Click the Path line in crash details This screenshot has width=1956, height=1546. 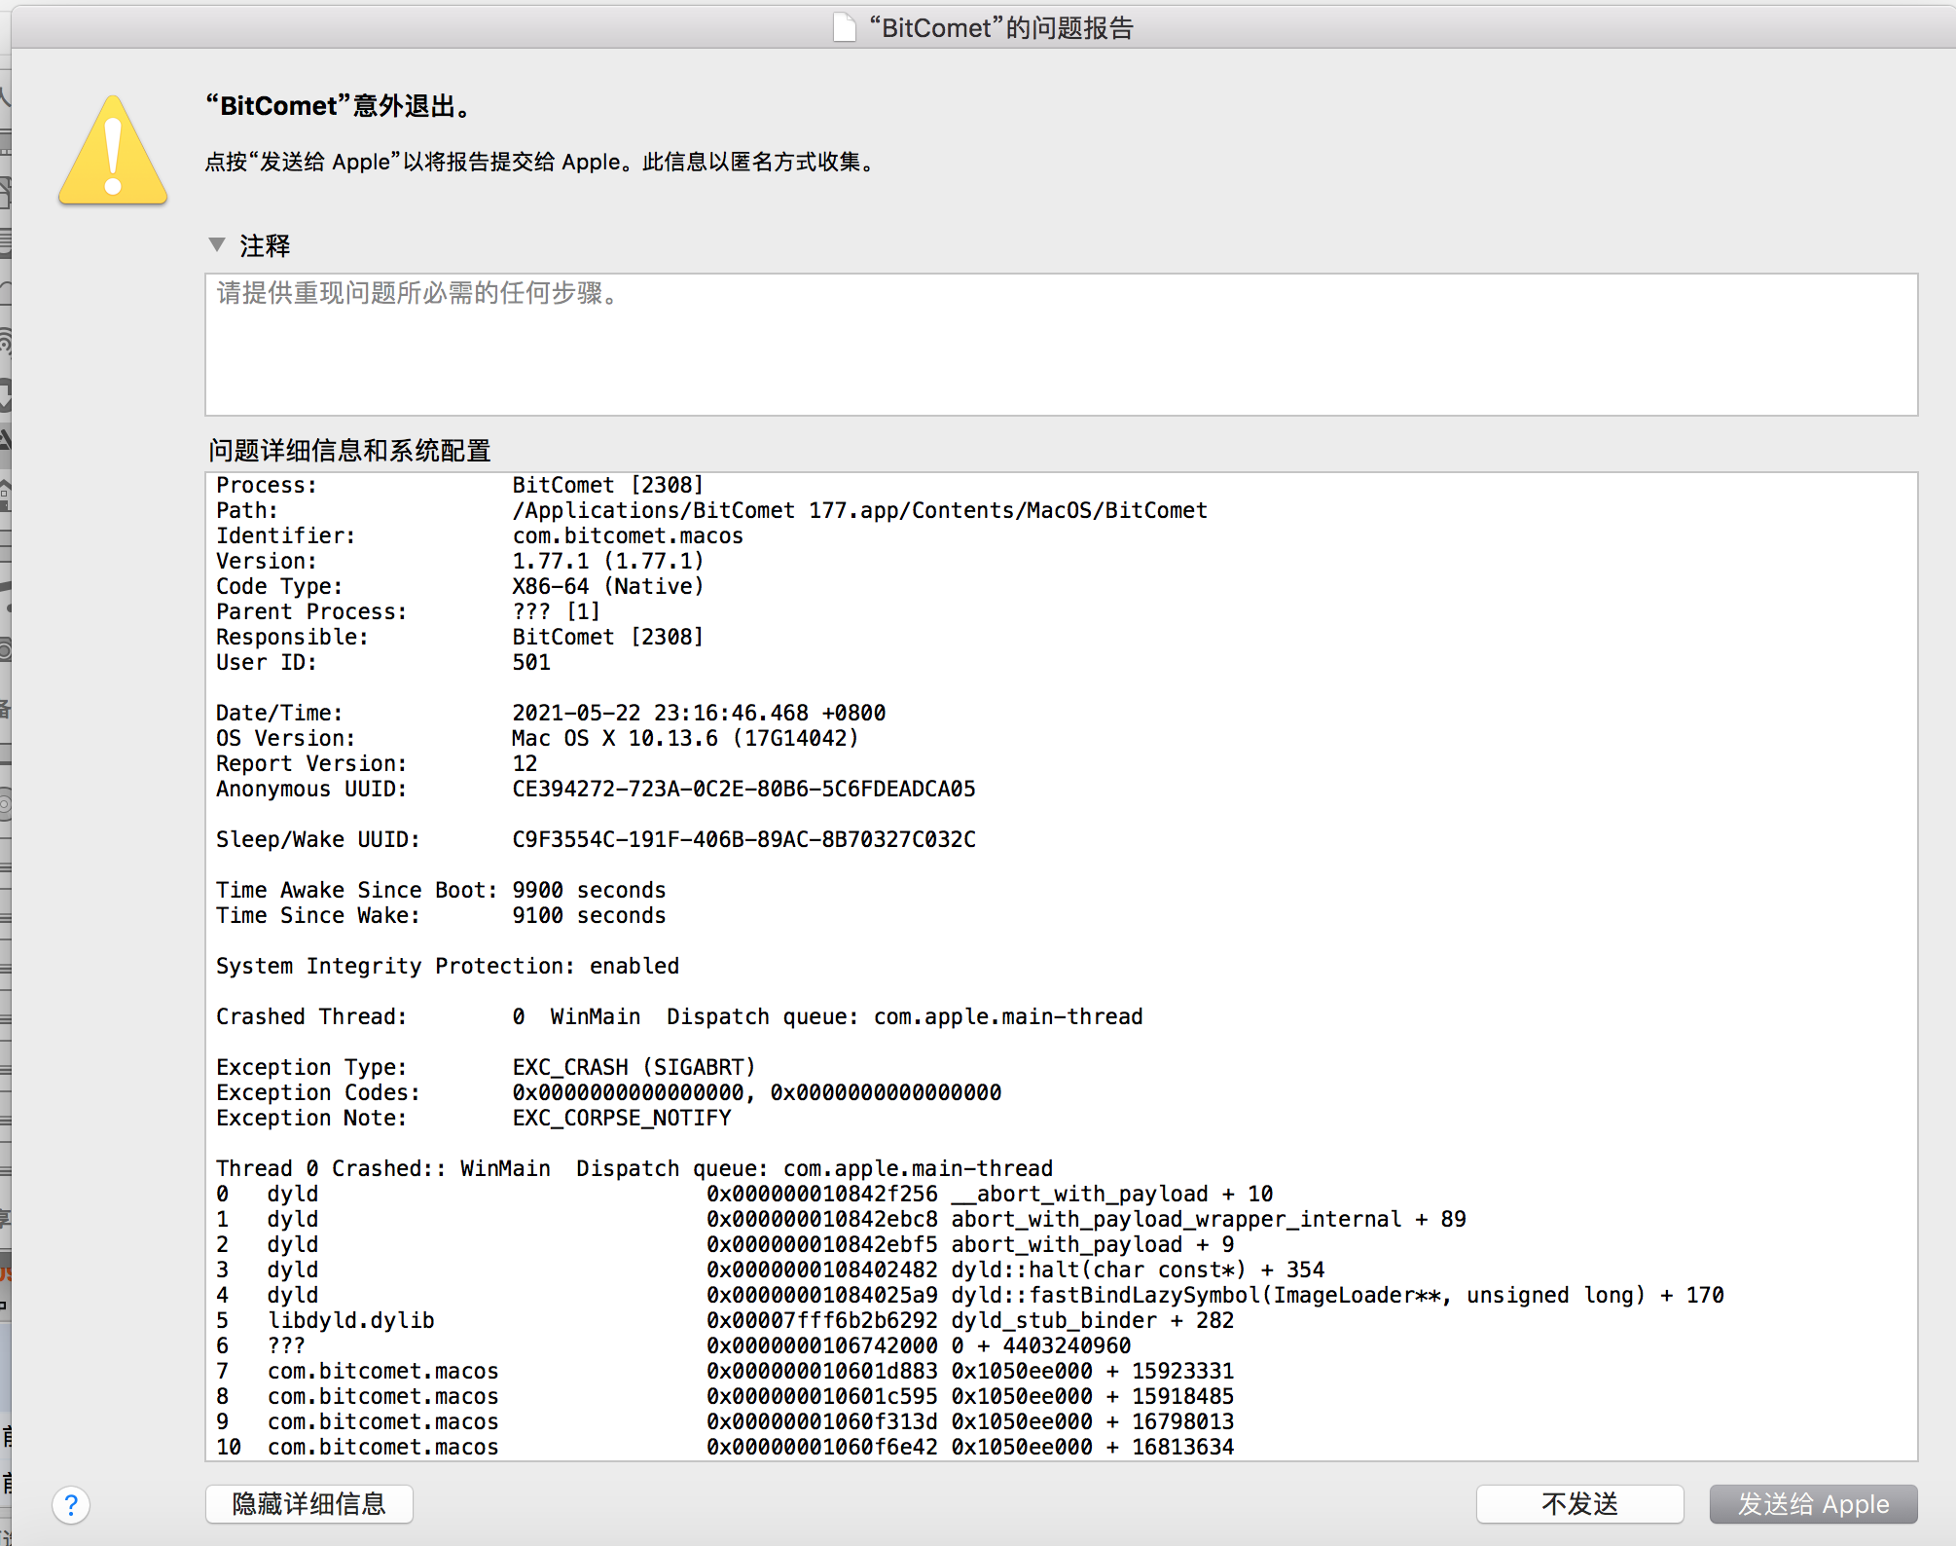coord(858,510)
